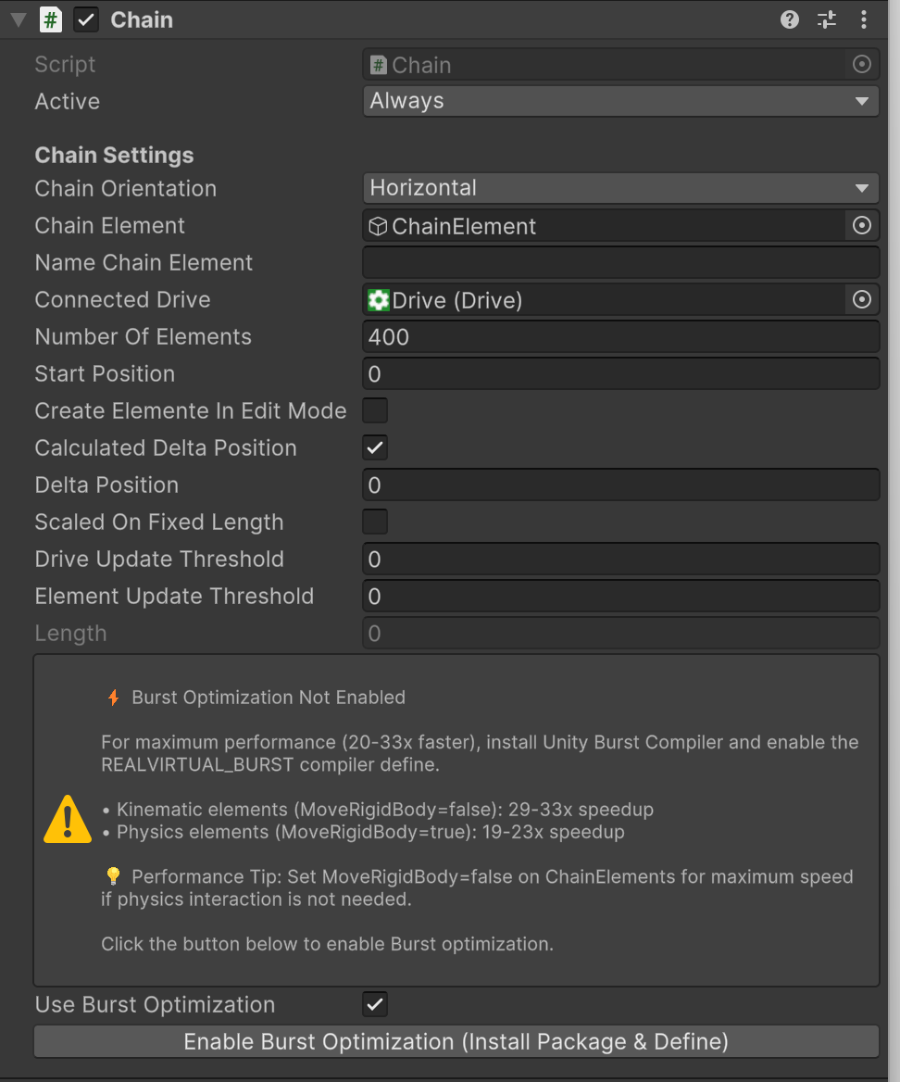Collapse the Chain component foldout arrow

tap(18, 19)
